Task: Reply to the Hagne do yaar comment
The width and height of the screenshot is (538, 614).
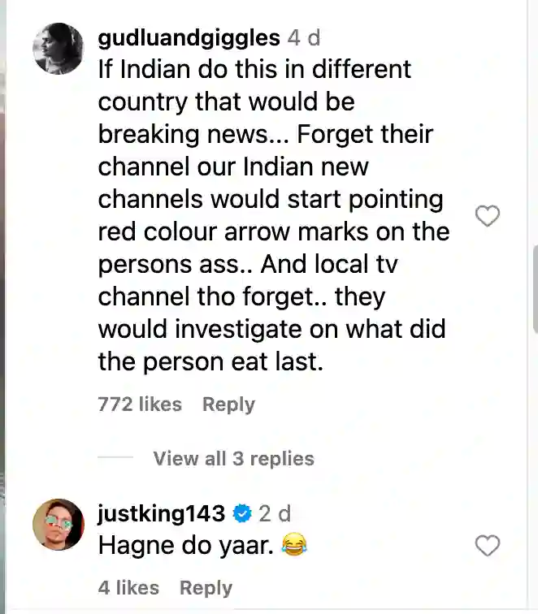Action: point(206,588)
